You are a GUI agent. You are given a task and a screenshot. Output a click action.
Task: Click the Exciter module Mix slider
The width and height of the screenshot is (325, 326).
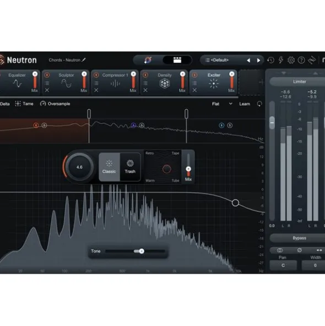pyautogui.click(x=231, y=80)
